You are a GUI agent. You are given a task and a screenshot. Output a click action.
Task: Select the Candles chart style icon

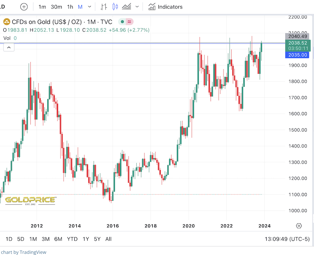(x=115, y=7)
